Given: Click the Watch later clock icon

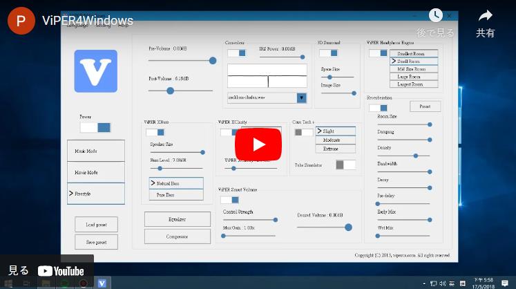Looking at the screenshot, I should pyautogui.click(x=435, y=15).
